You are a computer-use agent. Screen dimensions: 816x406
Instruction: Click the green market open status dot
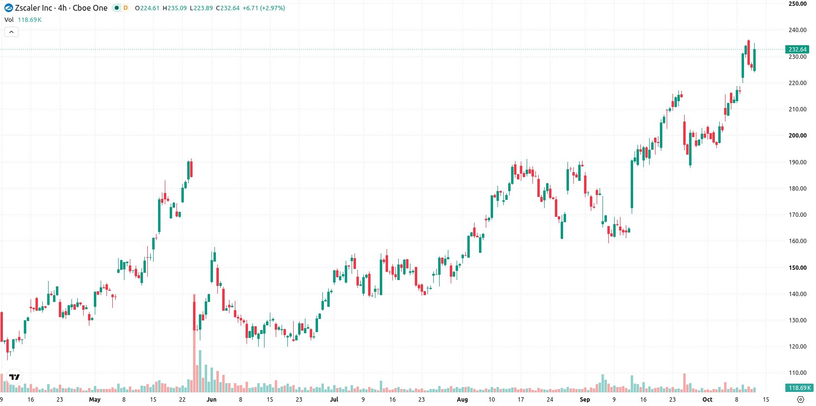(117, 8)
